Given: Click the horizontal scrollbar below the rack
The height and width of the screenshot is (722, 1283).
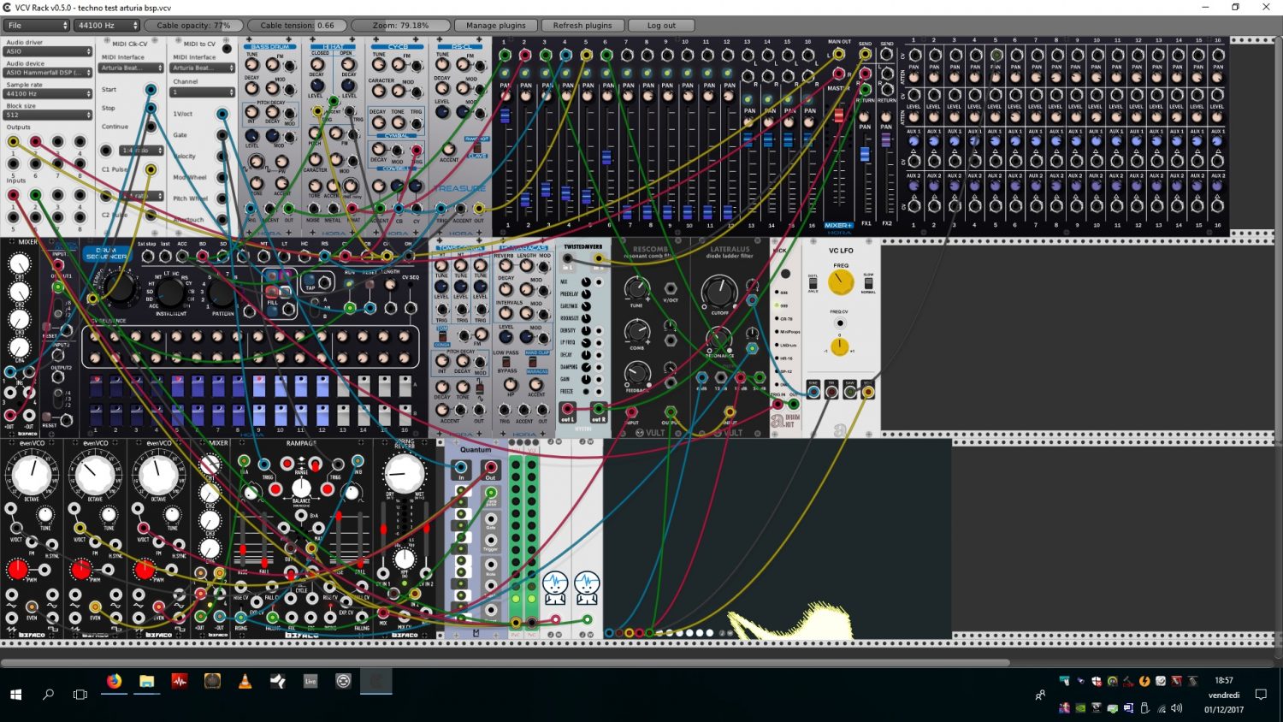Looking at the screenshot, I should (x=505, y=661).
